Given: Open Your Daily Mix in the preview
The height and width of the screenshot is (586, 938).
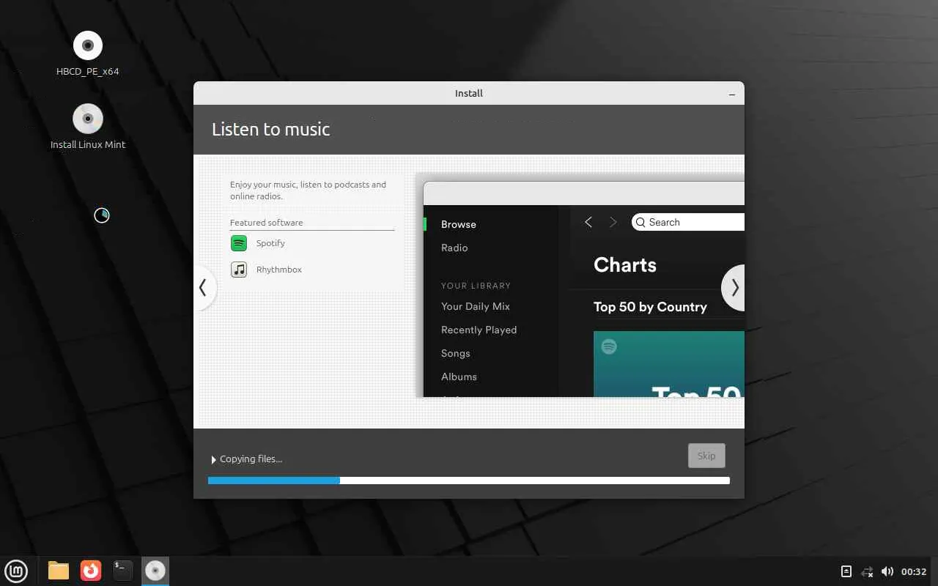Looking at the screenshot, I should tap(476, 306).
